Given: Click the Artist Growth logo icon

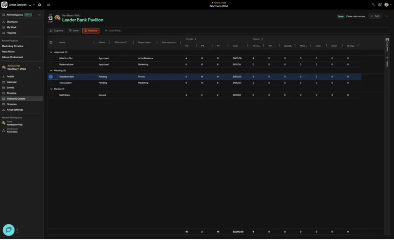Looking at the screenshot, I should (4, 5).
